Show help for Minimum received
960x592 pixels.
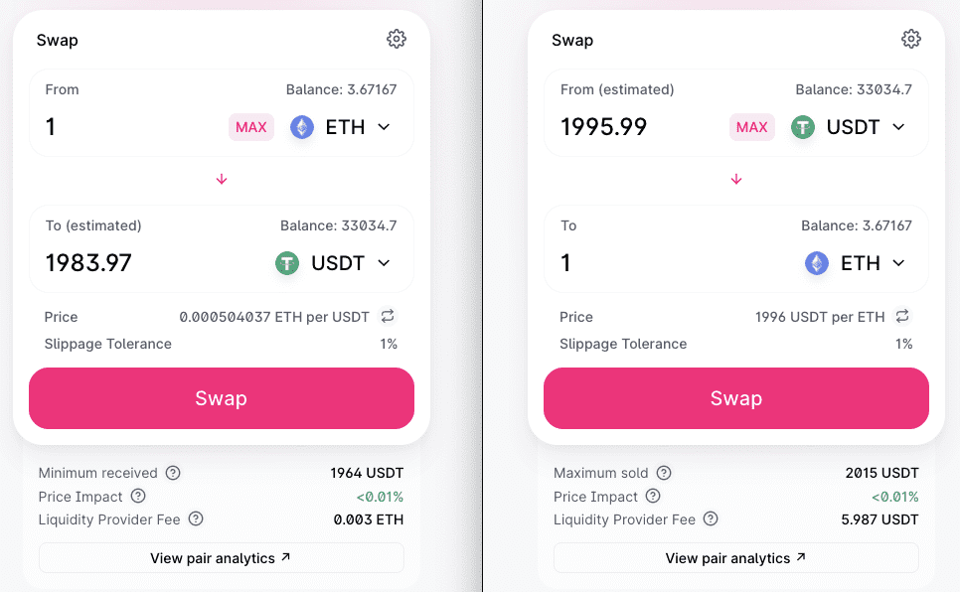(x=173, y=473)
